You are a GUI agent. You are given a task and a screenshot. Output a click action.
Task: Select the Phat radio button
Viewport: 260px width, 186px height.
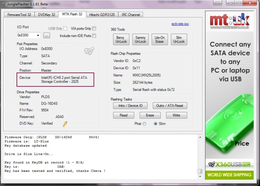click(x=144, y=124)
